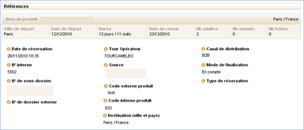
Task: Click the Références section header
Action: [17, 6]
